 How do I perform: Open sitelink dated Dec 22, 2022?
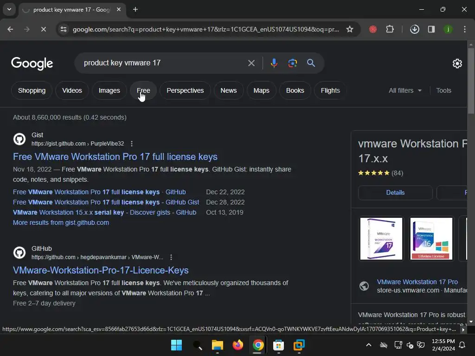(x=99, y=192)
